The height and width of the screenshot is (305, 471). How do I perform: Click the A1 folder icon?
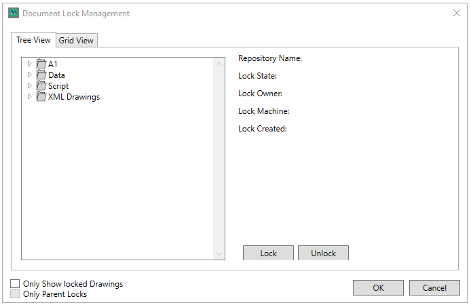pos(41,64)
